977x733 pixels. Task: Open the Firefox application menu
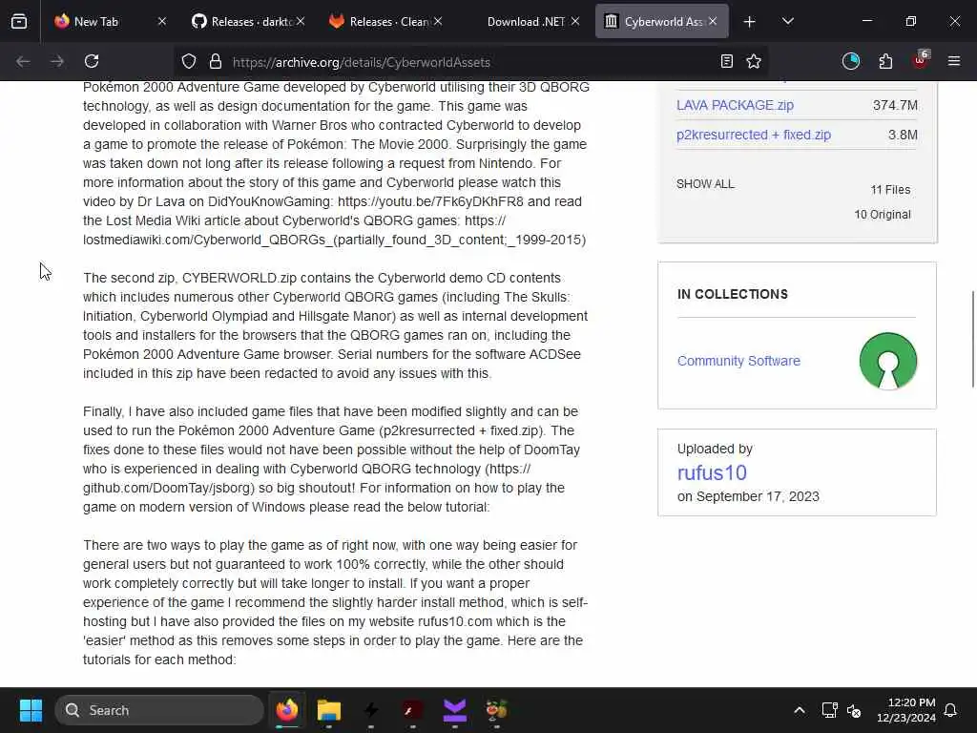(x=954, y=61)
